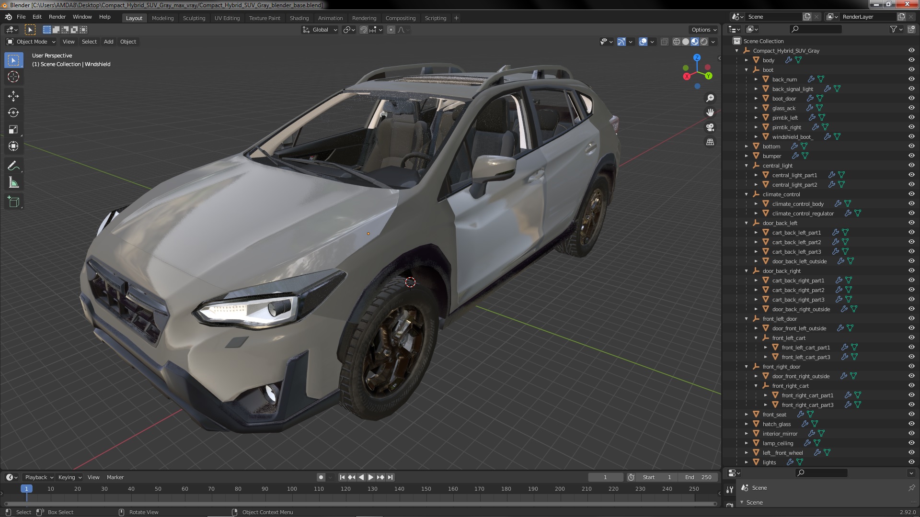Select the Measure tool
This screenshot has height=517, width=920.
pyautogui.click(x=13, y=183)
